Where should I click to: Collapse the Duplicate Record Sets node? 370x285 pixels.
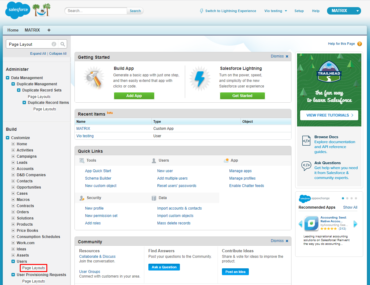(19, 90)
